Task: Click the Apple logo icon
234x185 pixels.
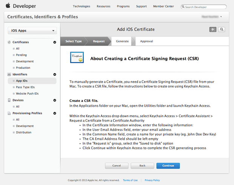Action: [8, 6]
